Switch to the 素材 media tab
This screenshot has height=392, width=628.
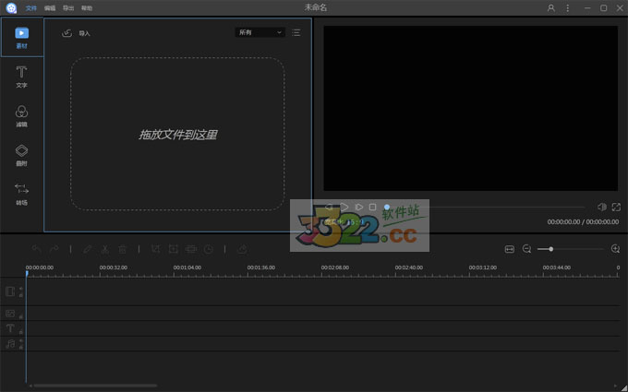click(x=21, y=38)
